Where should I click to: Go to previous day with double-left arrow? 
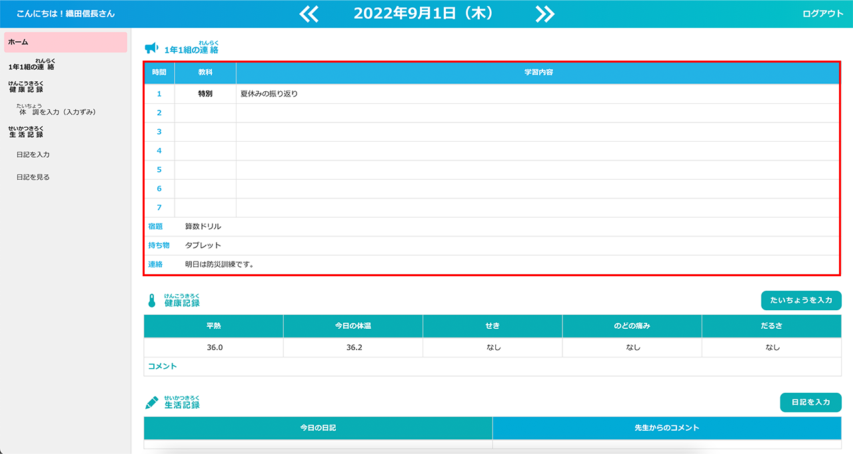coord(309,14)
